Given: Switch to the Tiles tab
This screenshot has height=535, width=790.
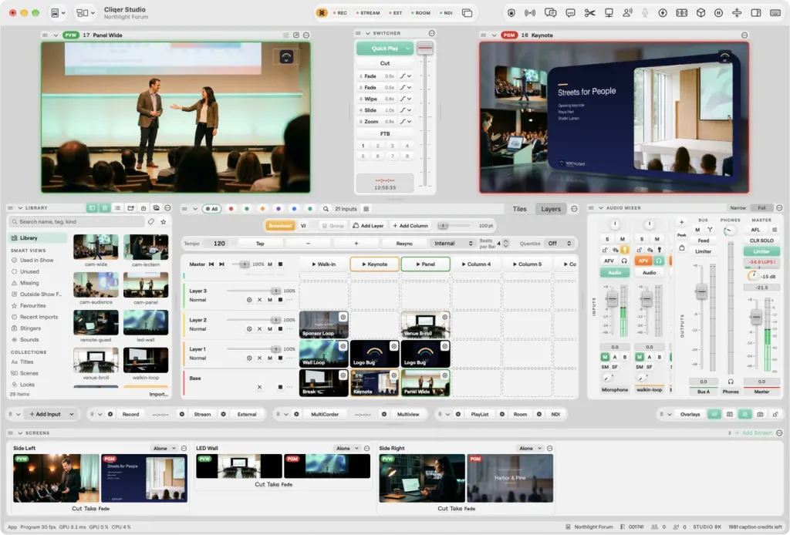Looking at the screenshot, I should coord(519,209).
